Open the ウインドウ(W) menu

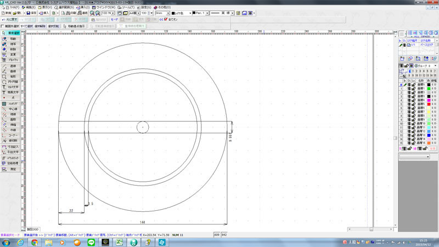(104, 7)
